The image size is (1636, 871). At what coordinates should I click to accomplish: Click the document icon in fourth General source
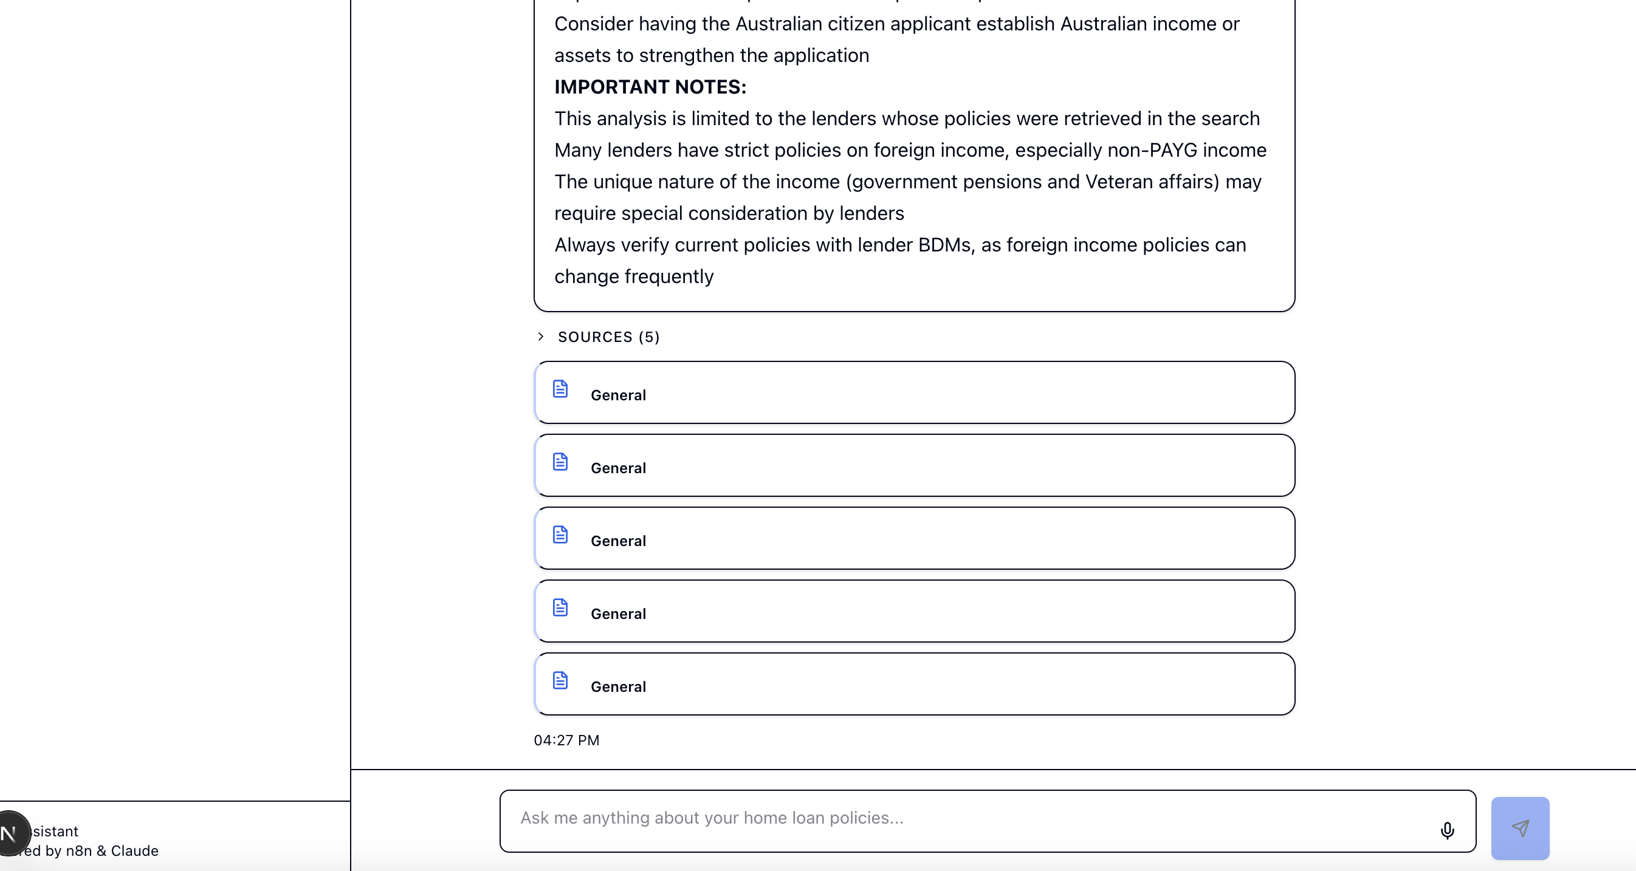click(560, 607)
